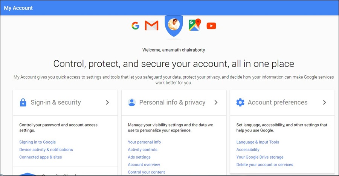Click the Personal info person icon
The width and height of the screenshot is (339, 176).
(131, 102)
